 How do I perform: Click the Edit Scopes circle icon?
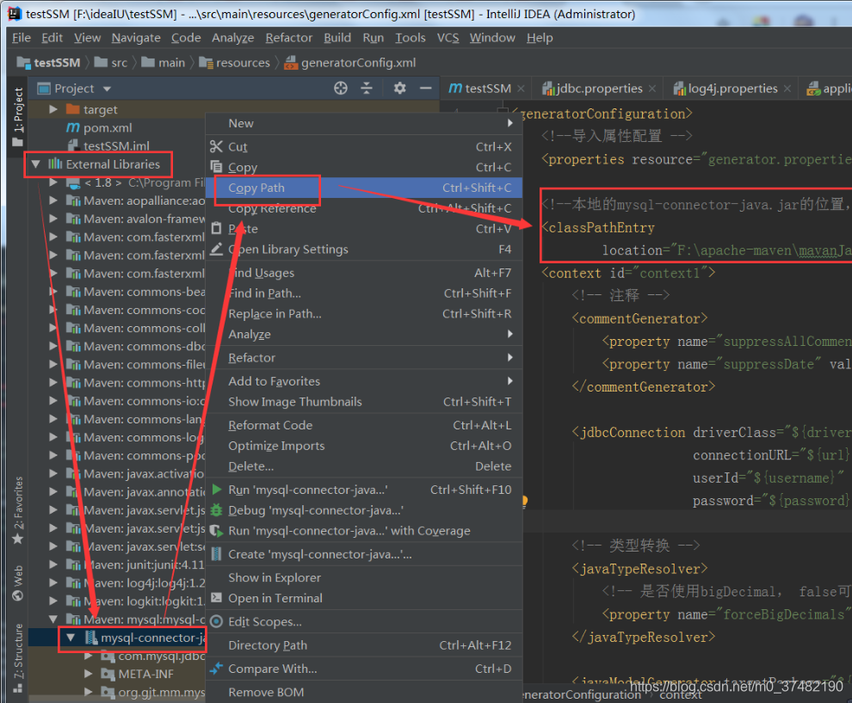click(x=216, y=621)
